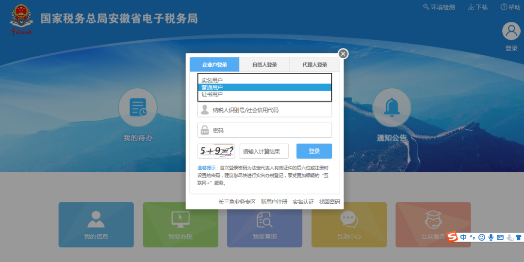Click the 下载 text link
Viewport: 524px width, 262px height.
pos(482,7)
